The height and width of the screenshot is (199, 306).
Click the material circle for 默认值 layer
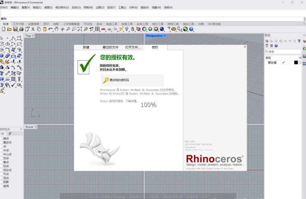[x=300, y=62]
